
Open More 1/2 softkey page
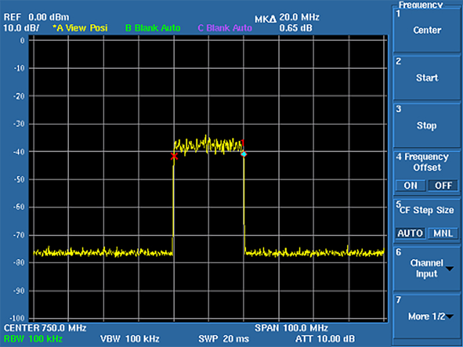[x=427, y=316]
